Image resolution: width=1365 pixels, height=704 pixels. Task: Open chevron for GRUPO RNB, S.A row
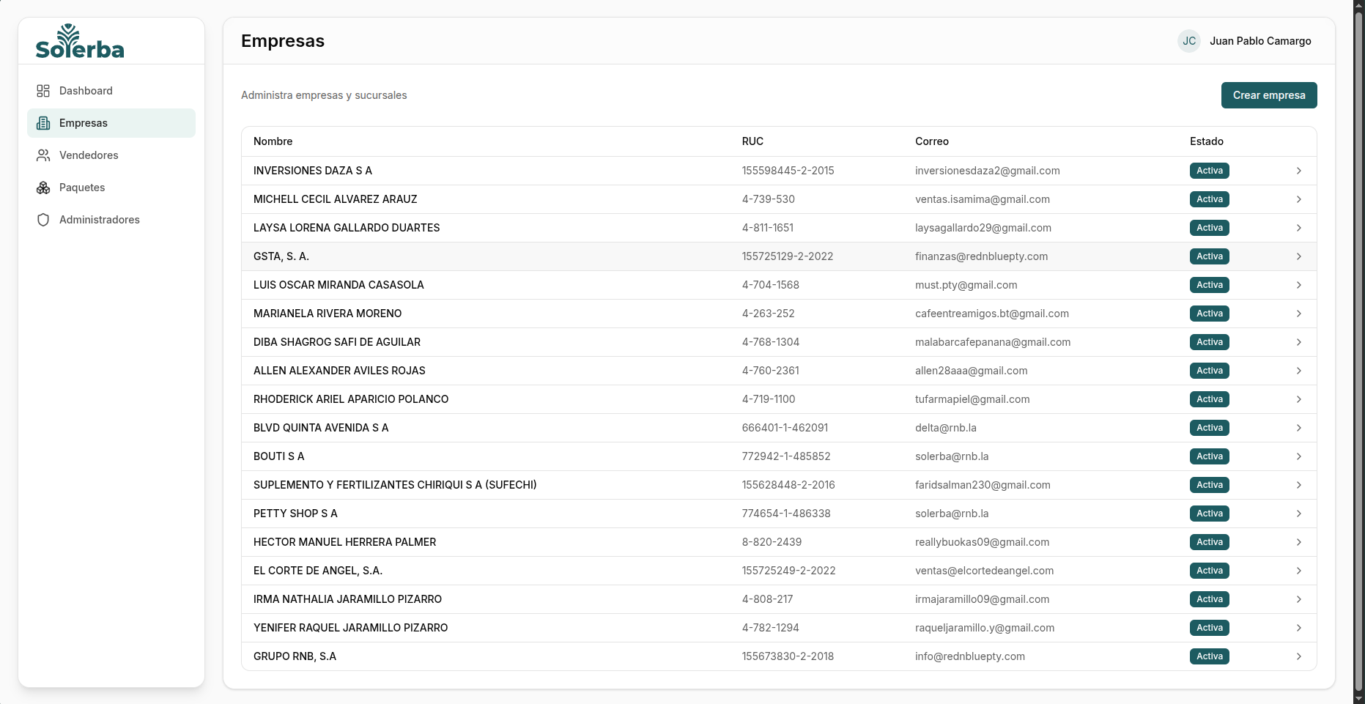[x=1298, y=656]
